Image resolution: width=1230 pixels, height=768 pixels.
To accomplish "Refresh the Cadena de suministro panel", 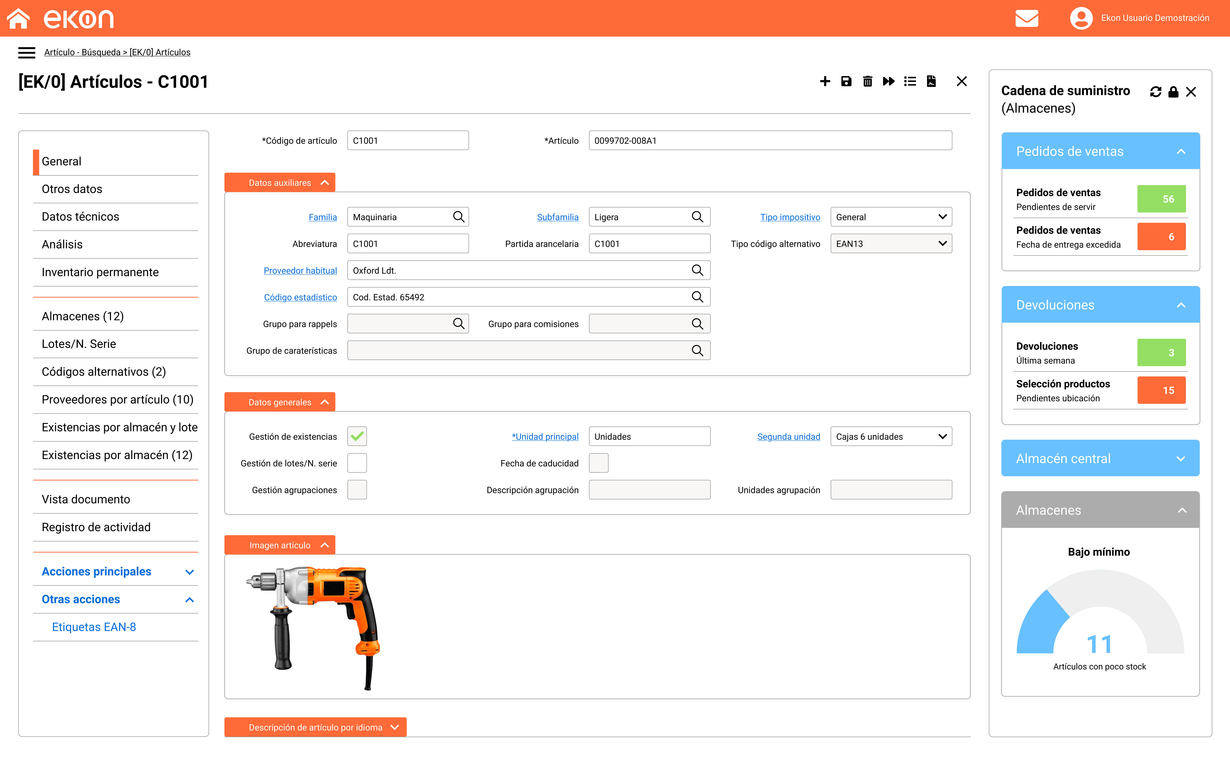I will click(1155, 92).
